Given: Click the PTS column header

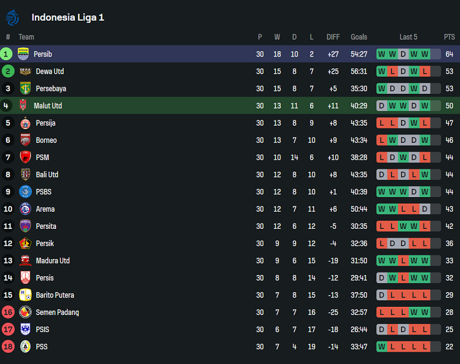Looking at the screenshot, I should click(449, 37).
